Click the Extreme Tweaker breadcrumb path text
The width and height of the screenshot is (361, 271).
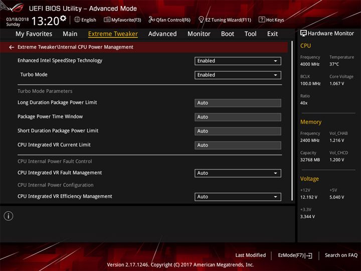(75, 47)
